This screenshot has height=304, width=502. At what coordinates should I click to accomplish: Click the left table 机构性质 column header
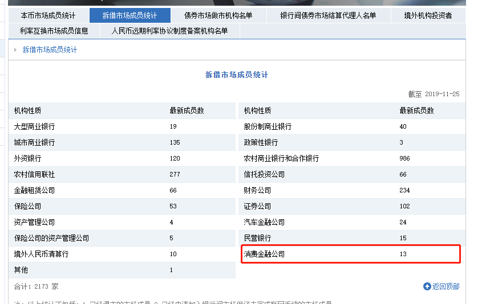pos(27,110)
